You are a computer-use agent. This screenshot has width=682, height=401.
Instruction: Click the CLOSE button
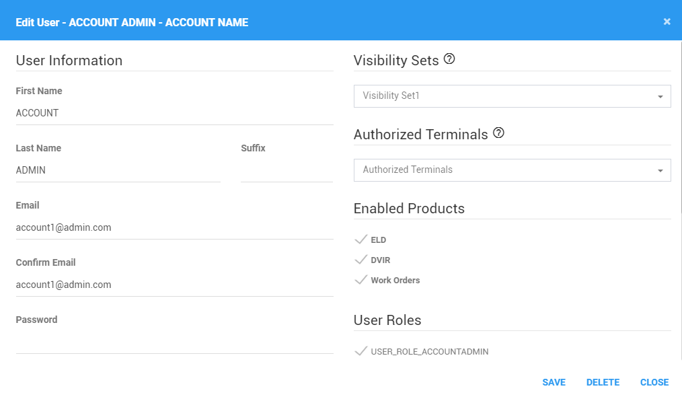coord(654,382)
